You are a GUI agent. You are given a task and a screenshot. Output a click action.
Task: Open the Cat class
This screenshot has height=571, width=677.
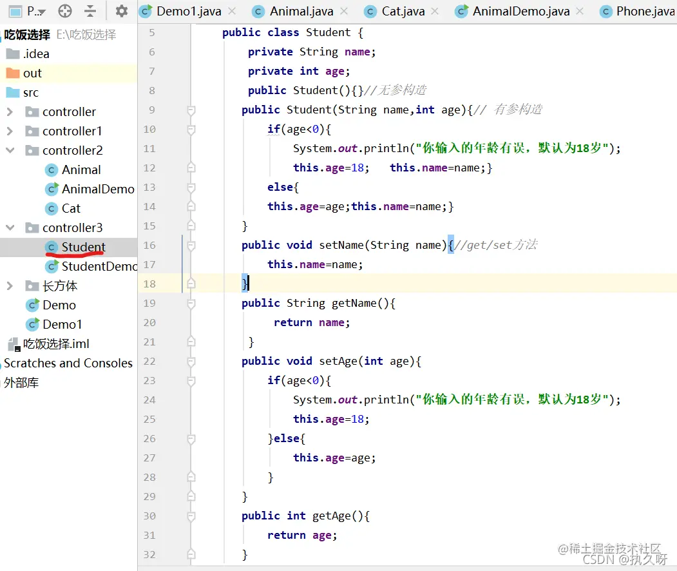tap(71, 208)
